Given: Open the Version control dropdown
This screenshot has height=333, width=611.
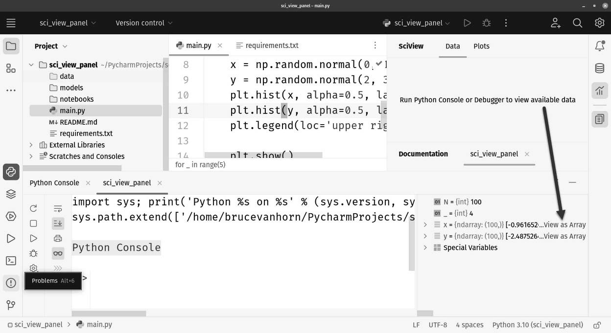Looking at the screenshot, I should coord(144,23).
